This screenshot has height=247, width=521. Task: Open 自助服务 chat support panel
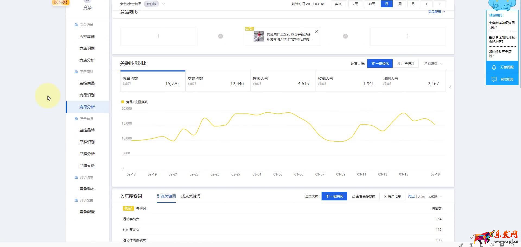[502, 79]
